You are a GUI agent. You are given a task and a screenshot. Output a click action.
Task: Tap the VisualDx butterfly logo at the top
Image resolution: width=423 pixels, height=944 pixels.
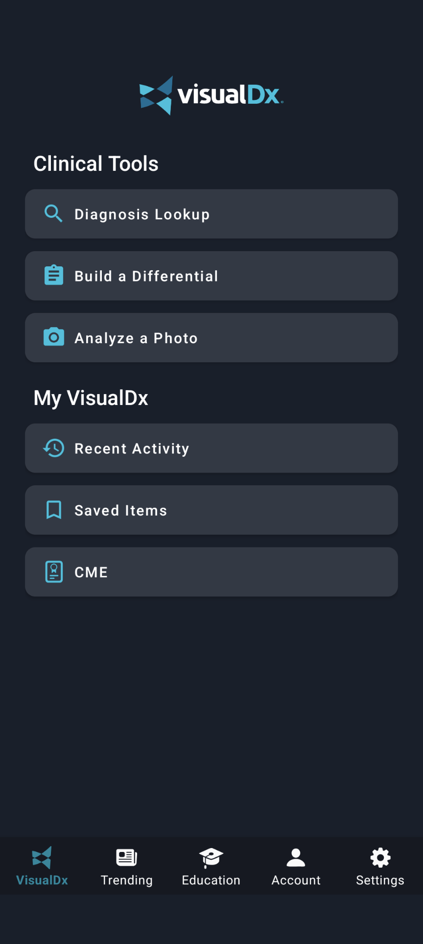click(x=157, y=95)
